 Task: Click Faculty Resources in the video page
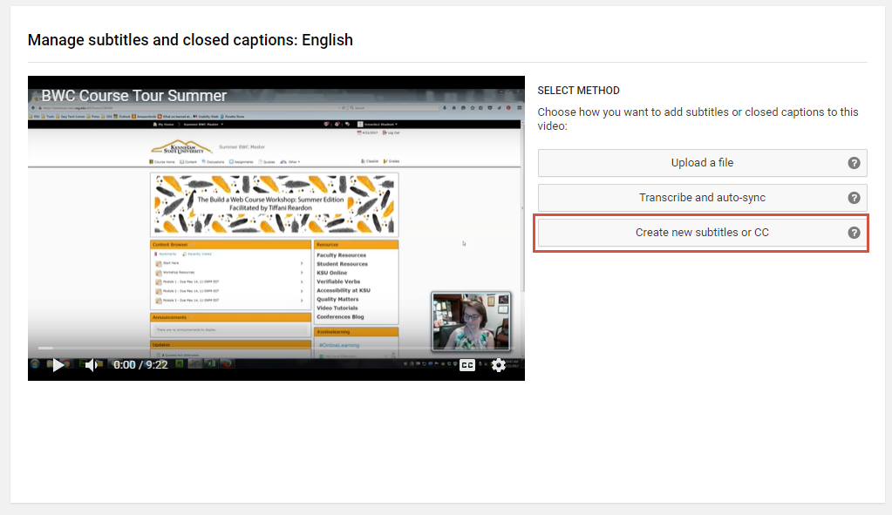[341, 255]
